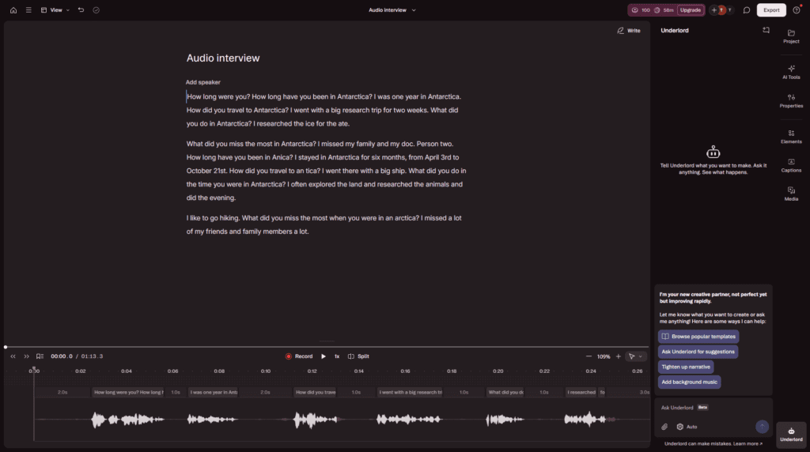Open the Media panel
The width and height of the screenshot is (810, 452).
[x=791, y=194]
